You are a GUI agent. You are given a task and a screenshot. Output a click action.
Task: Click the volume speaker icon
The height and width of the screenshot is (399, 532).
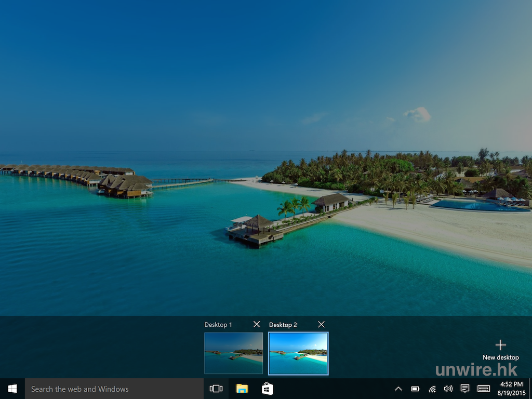(448, 389)
